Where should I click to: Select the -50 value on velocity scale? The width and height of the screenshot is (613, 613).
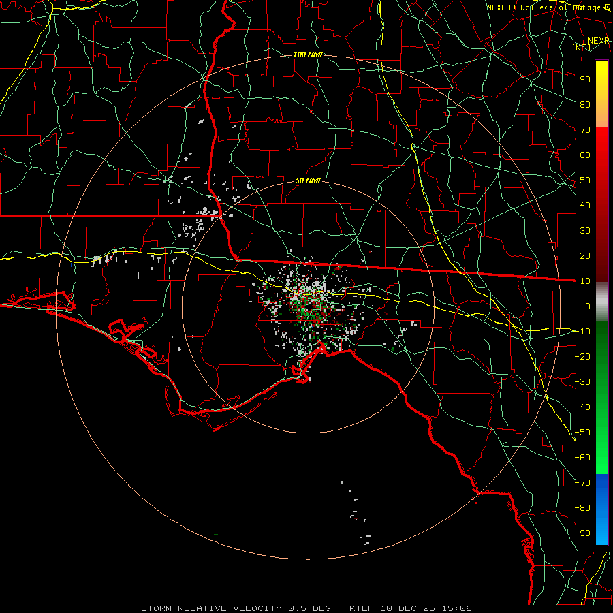pyautogui.click(x=582, y=433)
